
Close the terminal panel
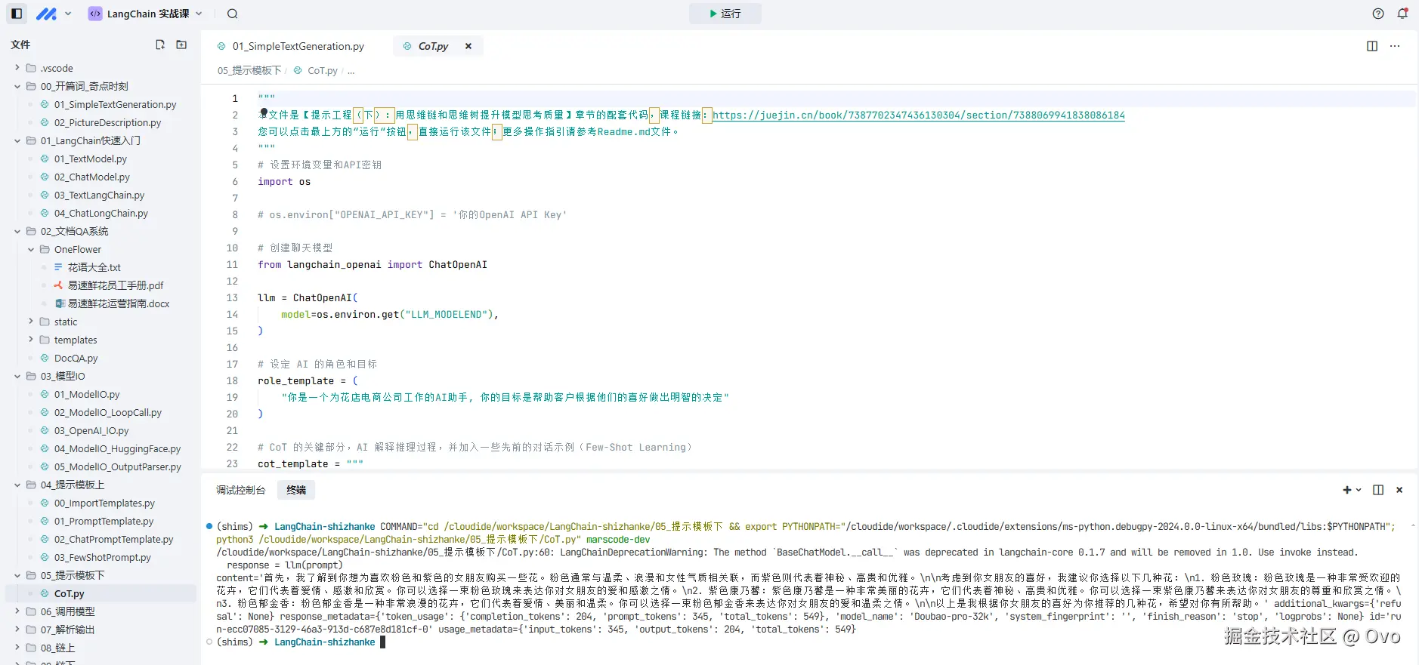pos(1399,490)
